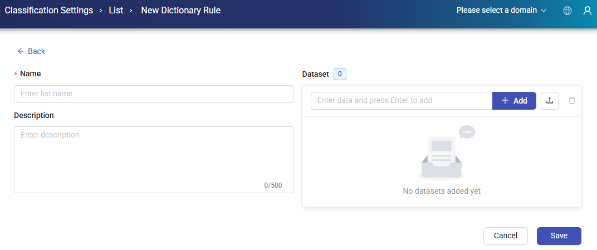Open the language globe icon
Screen dimensions: 597x250
point(567,11)
